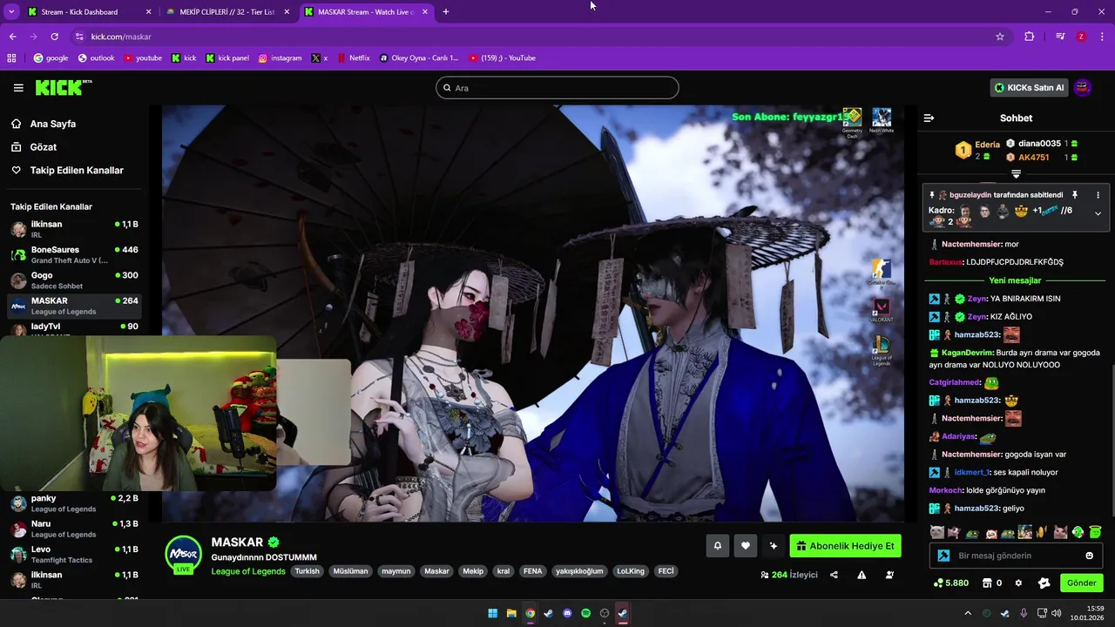Open browser extensions puzzle icon

click(x=1030, y=37)
